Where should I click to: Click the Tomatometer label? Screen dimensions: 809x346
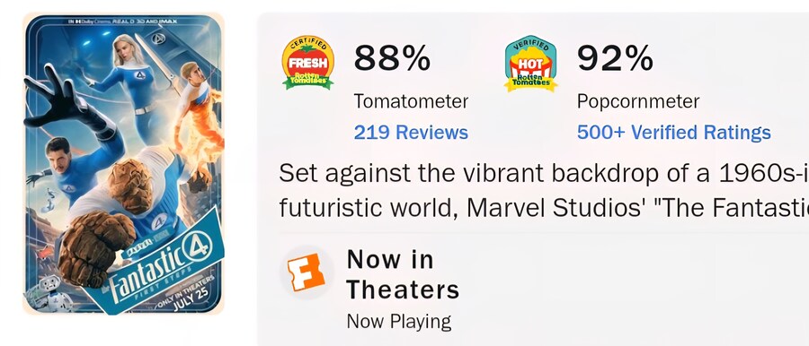pyautogui.click(x=411, y=101)
